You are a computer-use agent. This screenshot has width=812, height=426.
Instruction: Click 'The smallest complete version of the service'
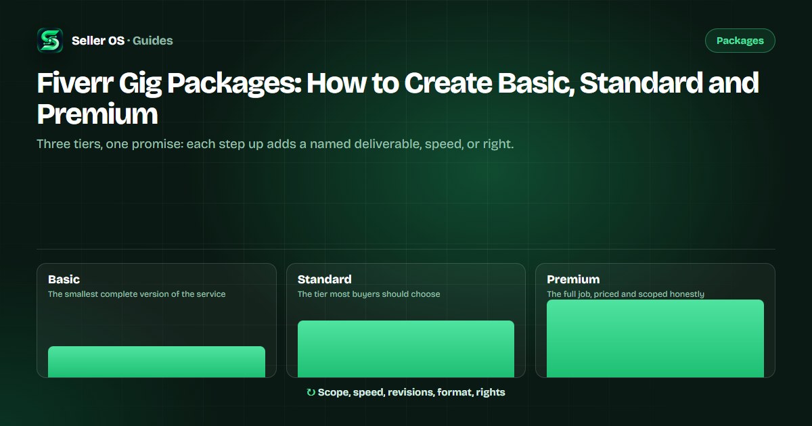(x=137, y=294)
